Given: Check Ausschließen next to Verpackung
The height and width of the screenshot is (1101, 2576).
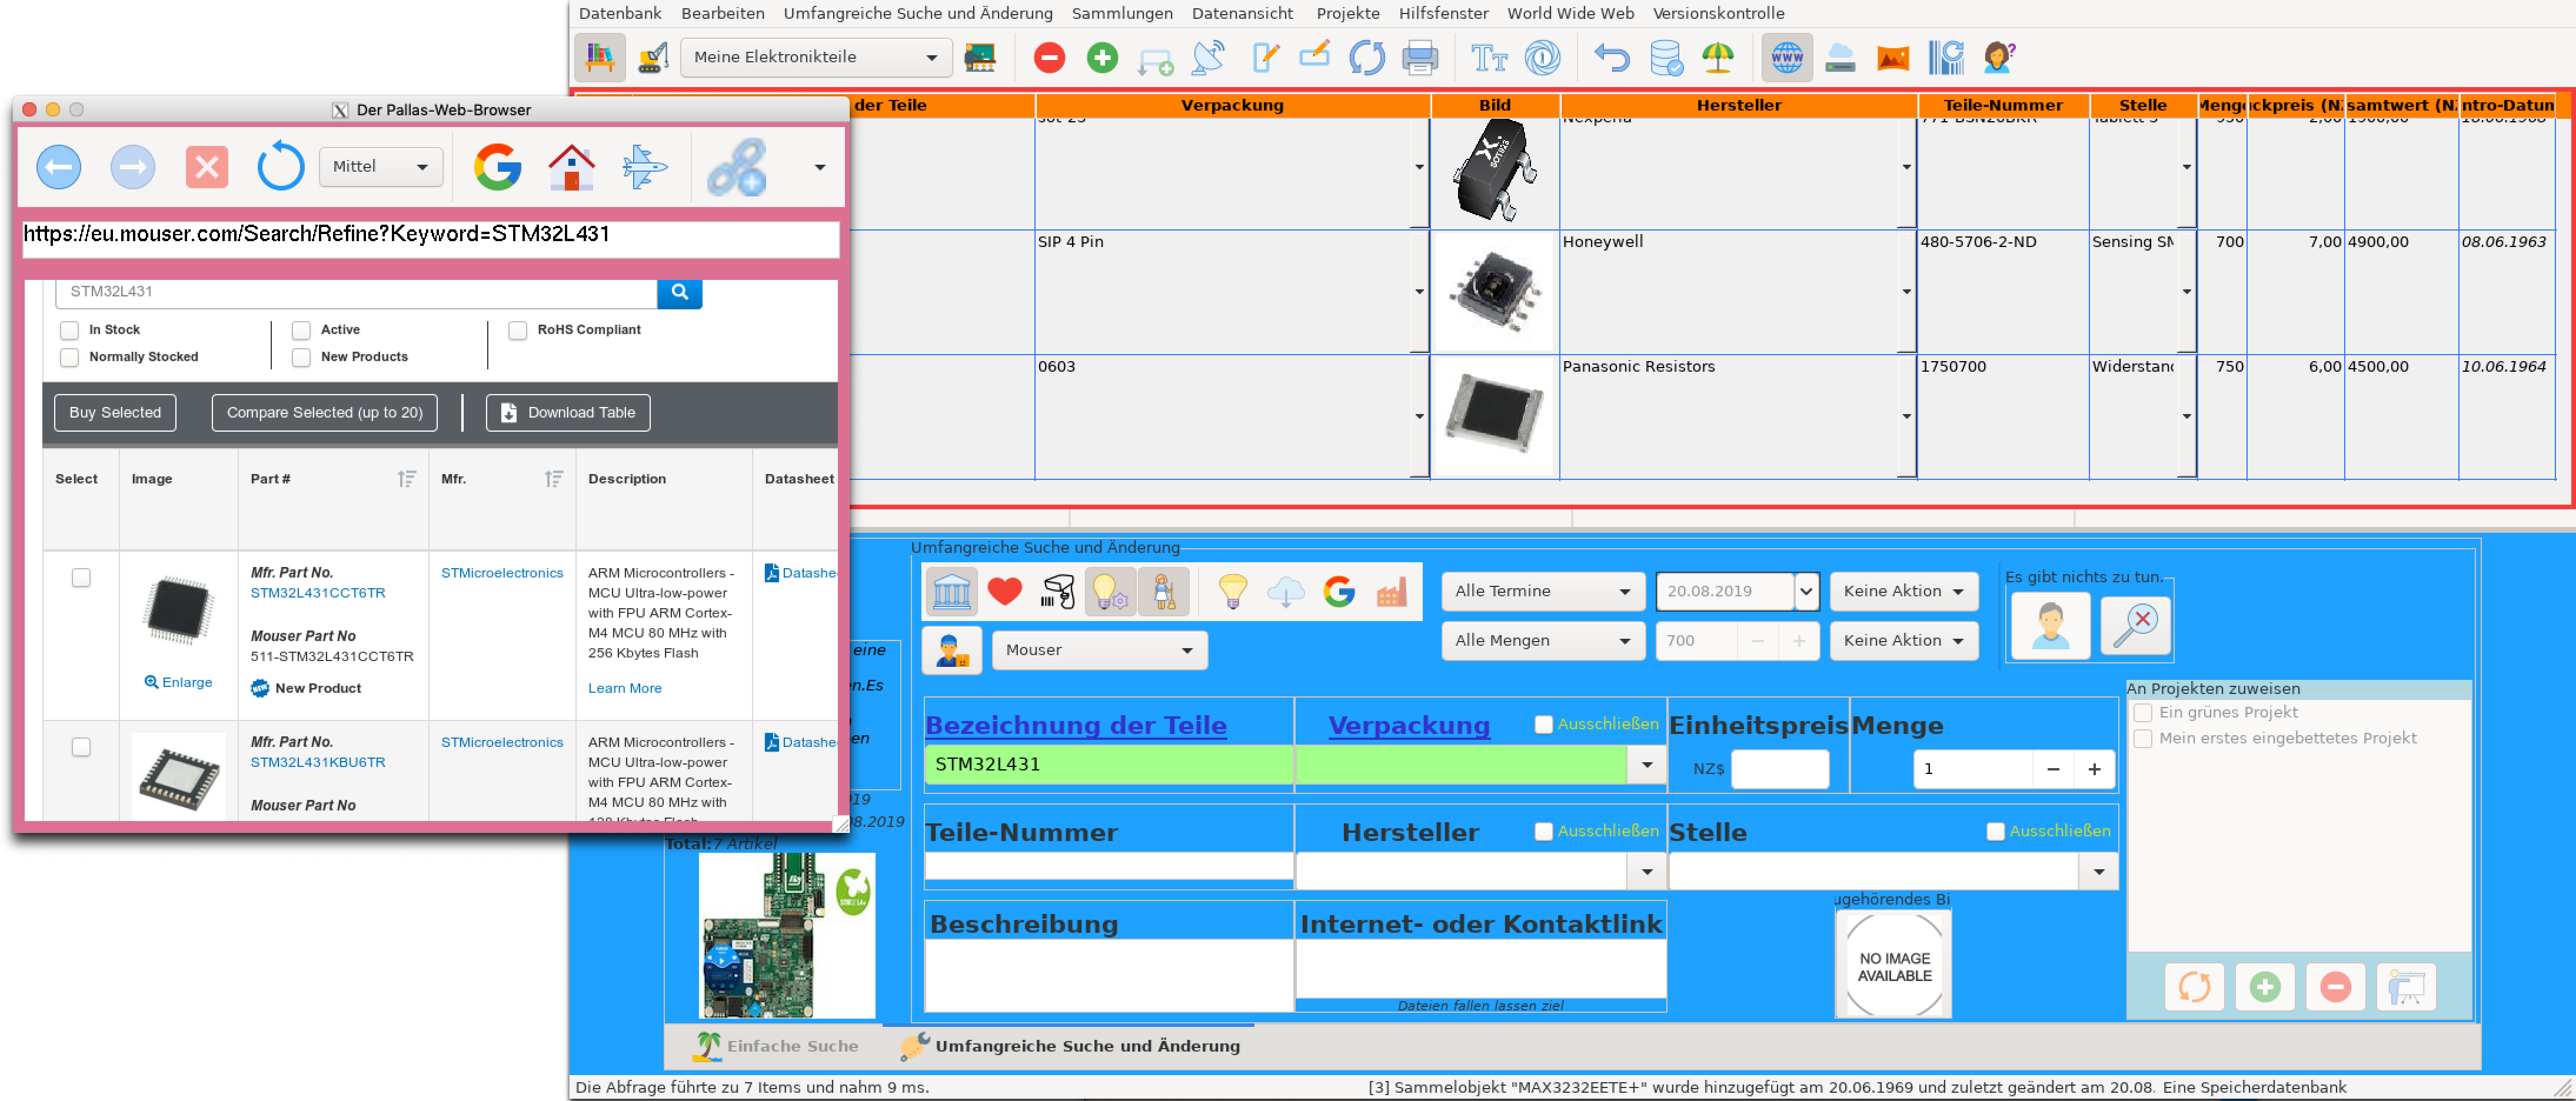Looking at the screenshot, I should coord(1544,724).
